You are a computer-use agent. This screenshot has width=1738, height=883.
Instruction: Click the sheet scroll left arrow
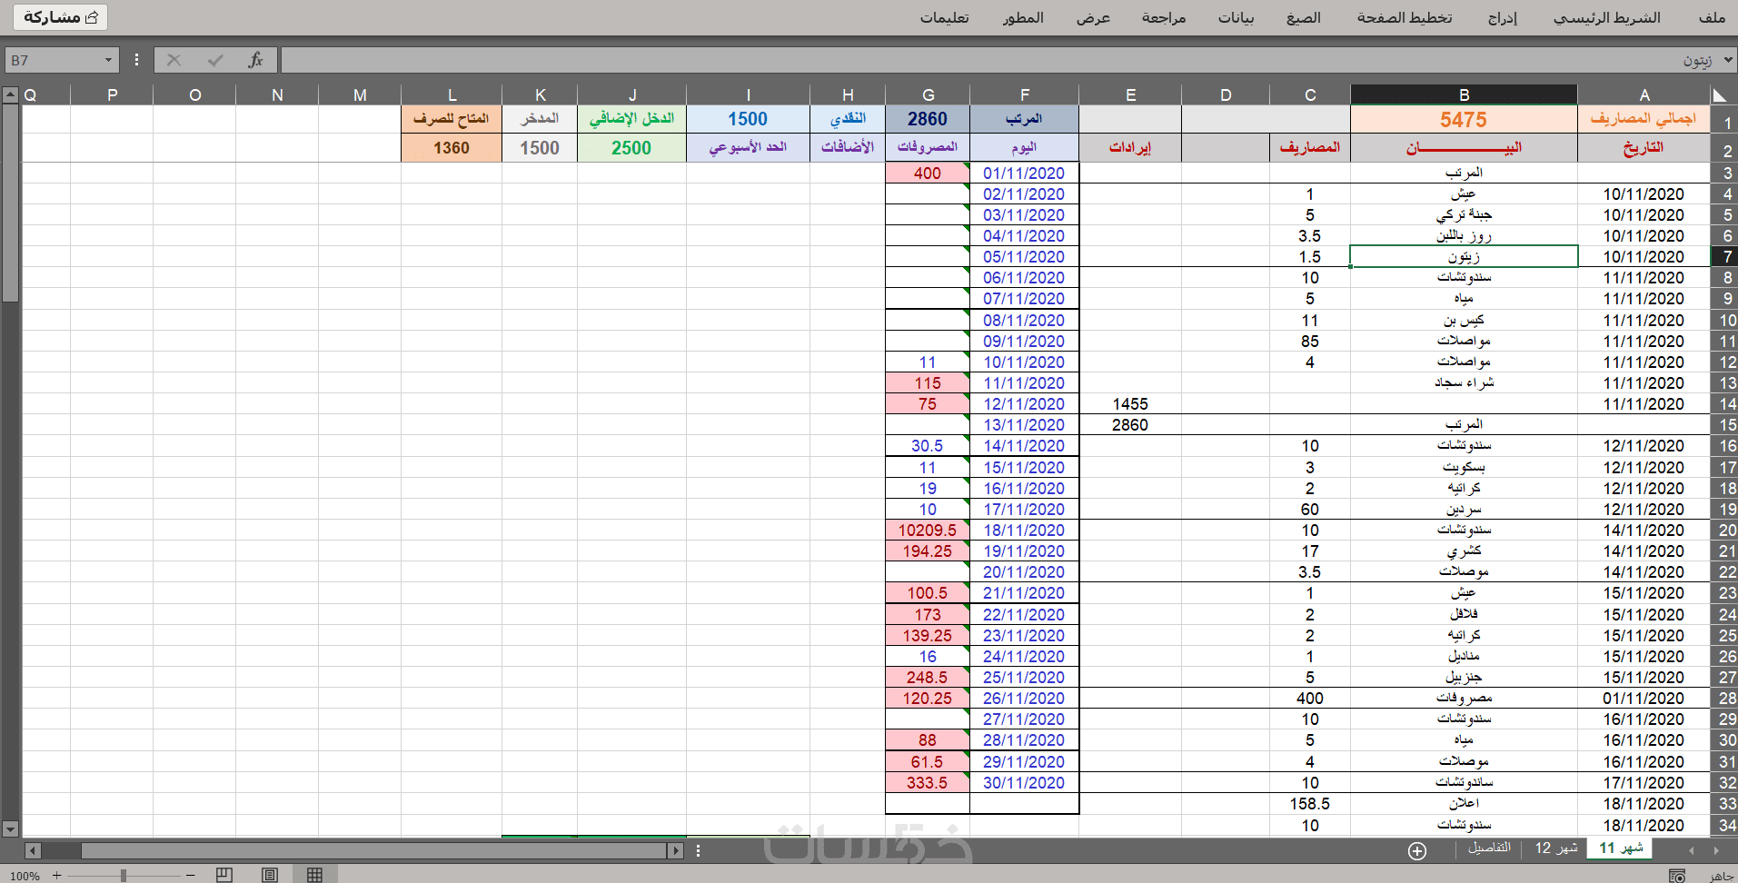click(1692, 851)
